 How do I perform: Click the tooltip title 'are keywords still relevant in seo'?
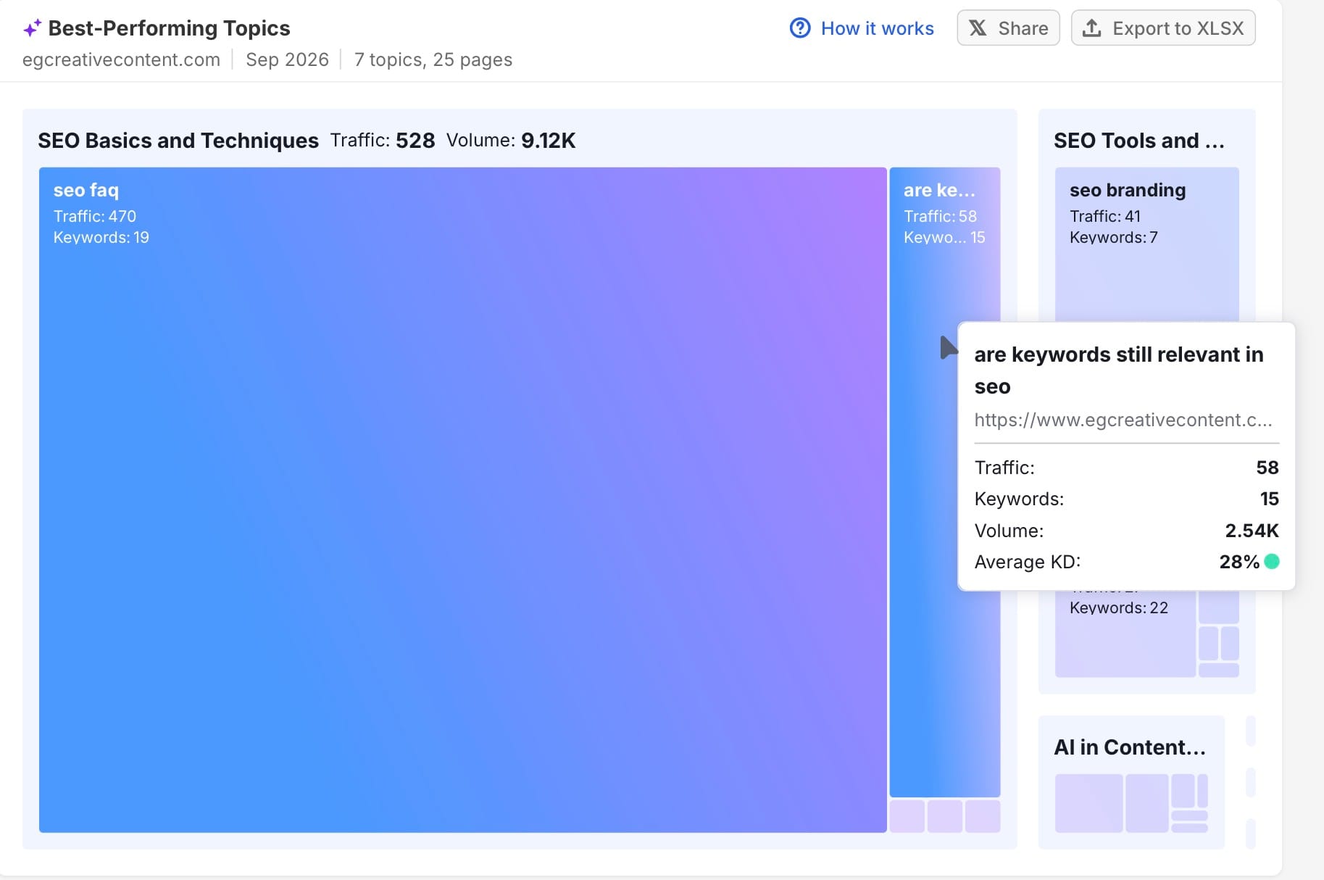(1118, 370)
